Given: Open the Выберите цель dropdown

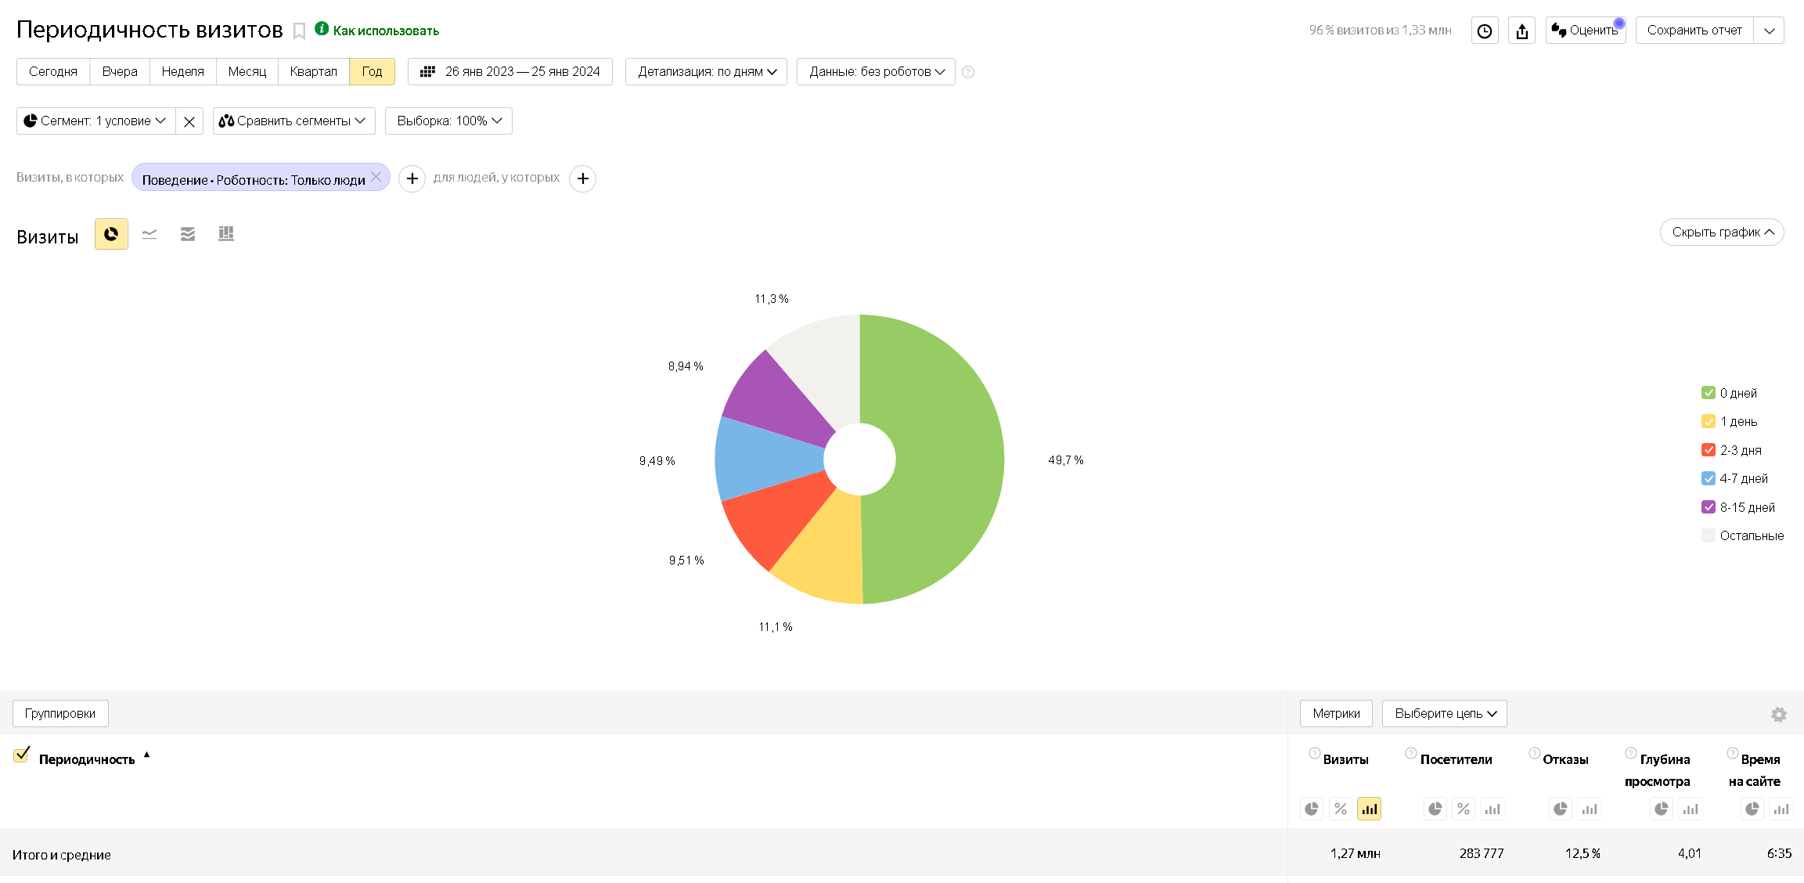Looking at the screenshot, I should [1444, 714].
